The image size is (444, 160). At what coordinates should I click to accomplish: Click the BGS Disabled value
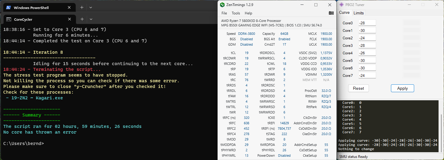(247, 39)
